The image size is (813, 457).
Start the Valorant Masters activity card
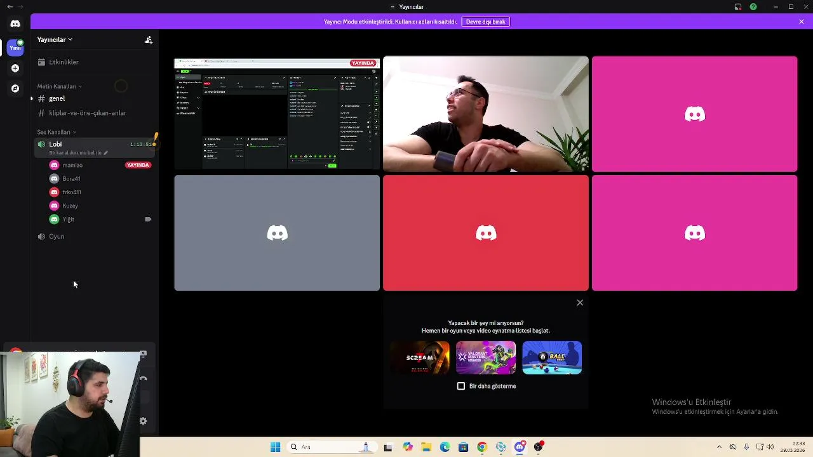[486, 358]
